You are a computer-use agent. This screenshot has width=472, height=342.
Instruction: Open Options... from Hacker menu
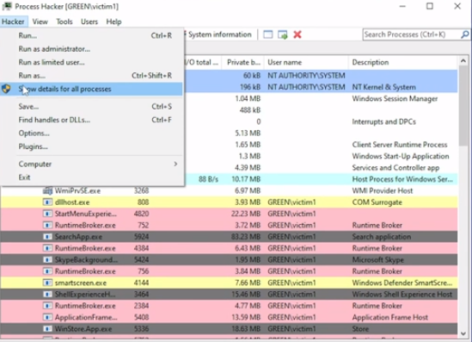(91, 133)
